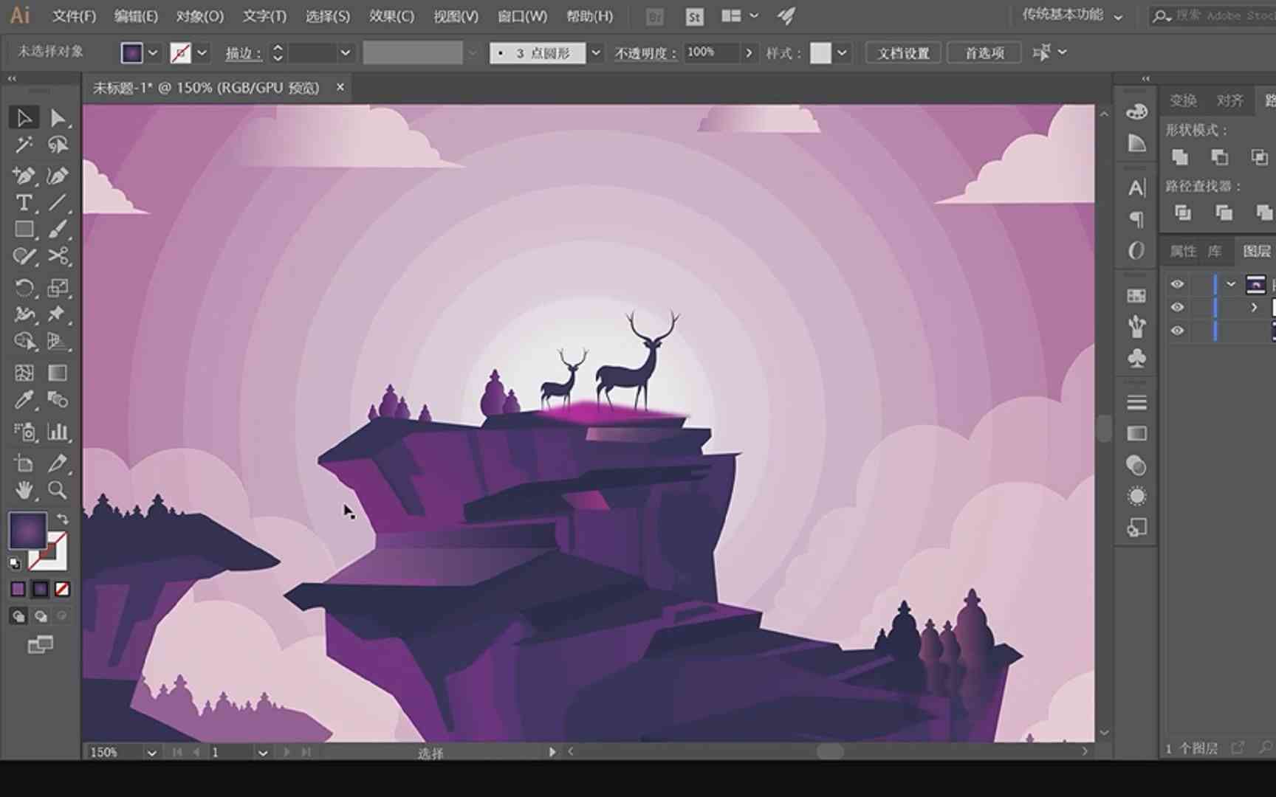Reset to default fill and stroke
The width and height of the screenshot is (1276, 797).
pos(15,564)
